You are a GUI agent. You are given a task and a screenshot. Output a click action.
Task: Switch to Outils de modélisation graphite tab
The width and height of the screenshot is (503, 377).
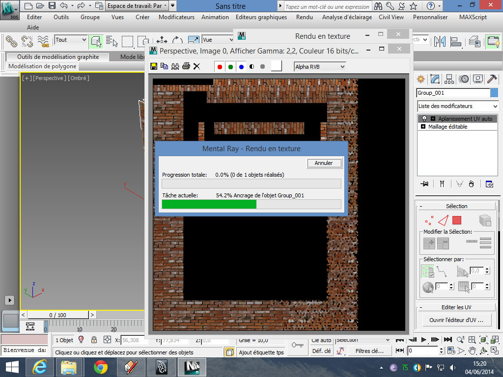coord(58,57)
